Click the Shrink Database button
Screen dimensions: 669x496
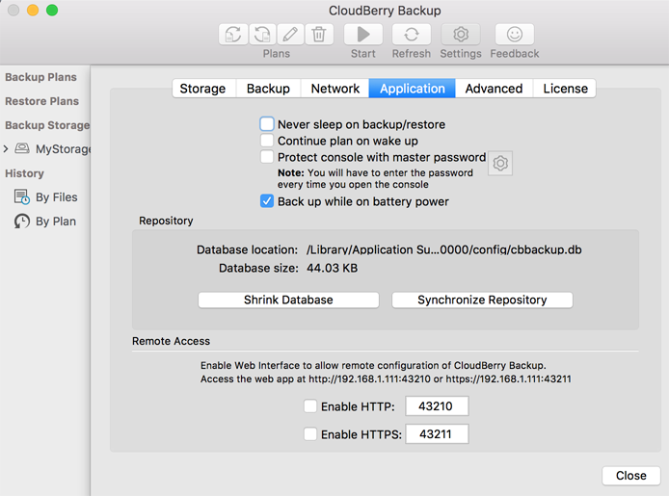click(288, 300)
